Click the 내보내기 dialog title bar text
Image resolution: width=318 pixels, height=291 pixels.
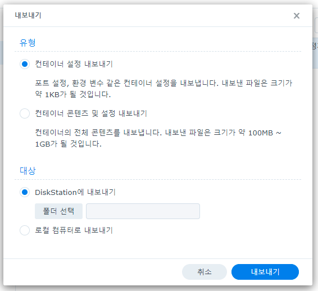coord(28,15)
